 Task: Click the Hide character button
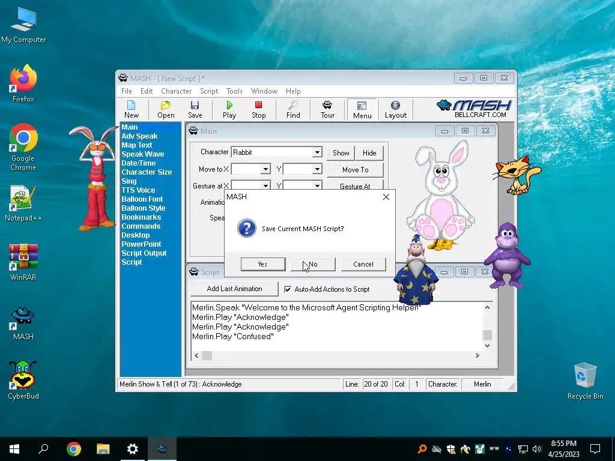pos(369,153)
